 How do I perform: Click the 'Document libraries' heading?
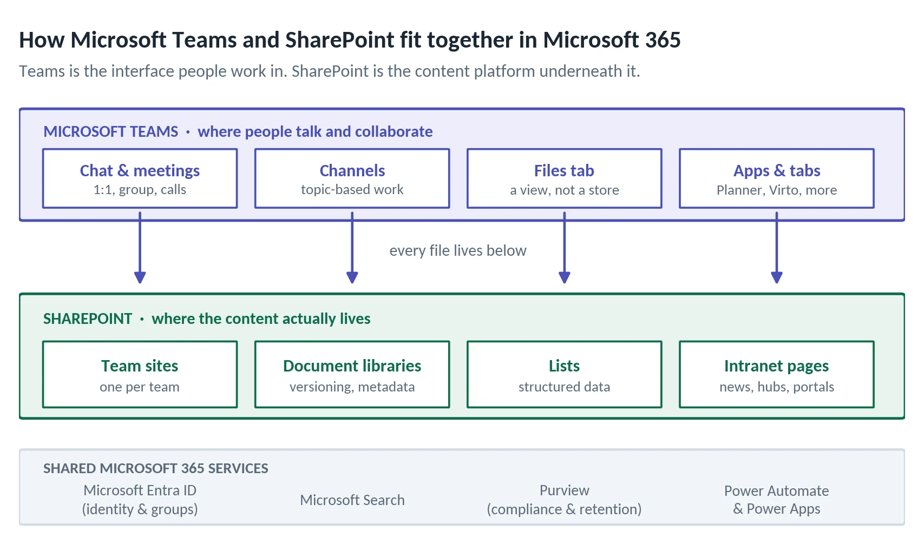coord(352,366)
